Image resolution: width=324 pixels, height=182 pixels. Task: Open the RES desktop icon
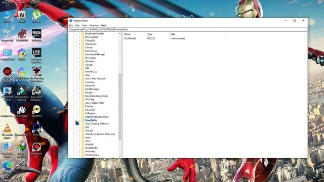click(x=36, y=34)
